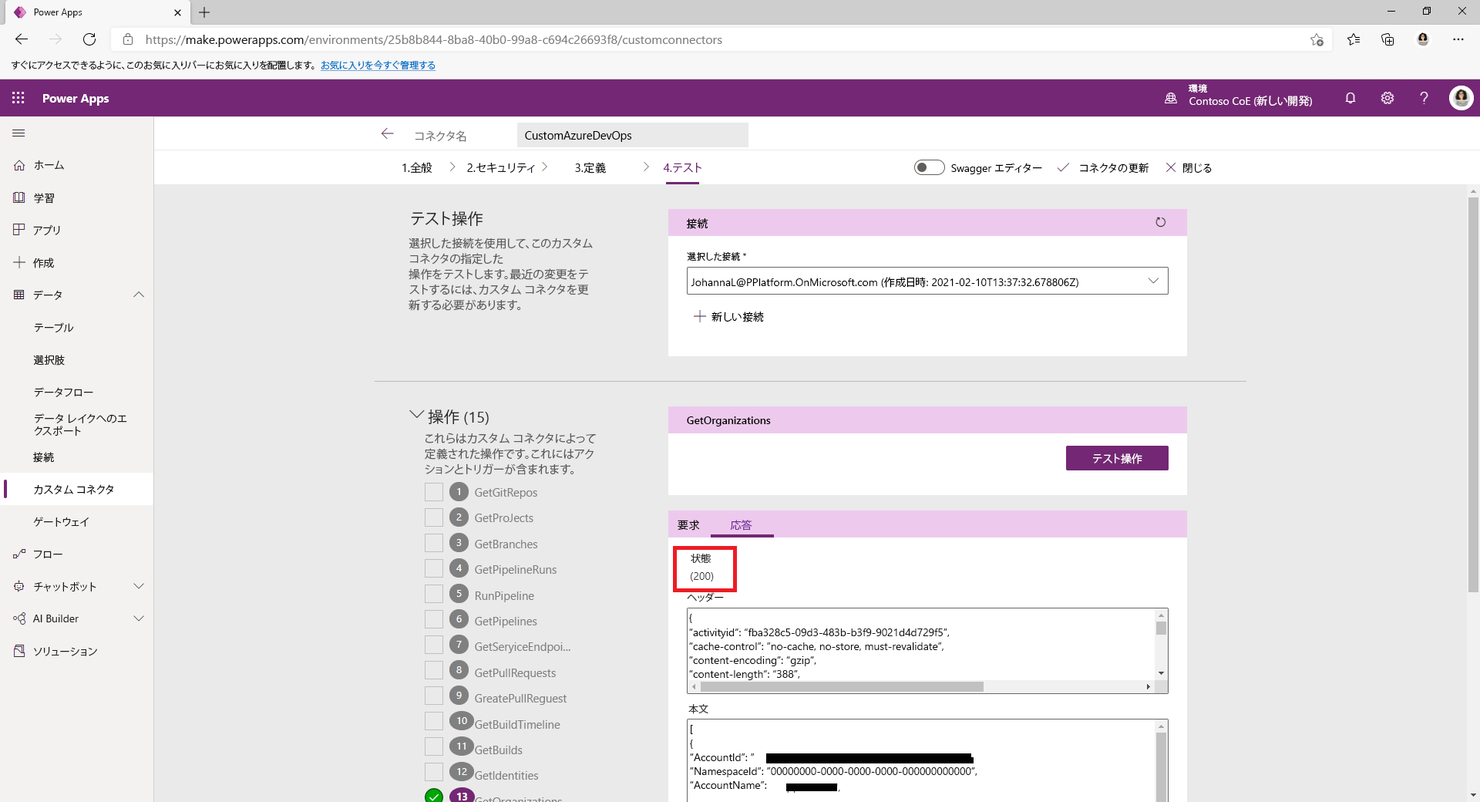This screenshot has height=802, width=1480.
Task: Open browser favorites list icon
Action: [1353, 39]
